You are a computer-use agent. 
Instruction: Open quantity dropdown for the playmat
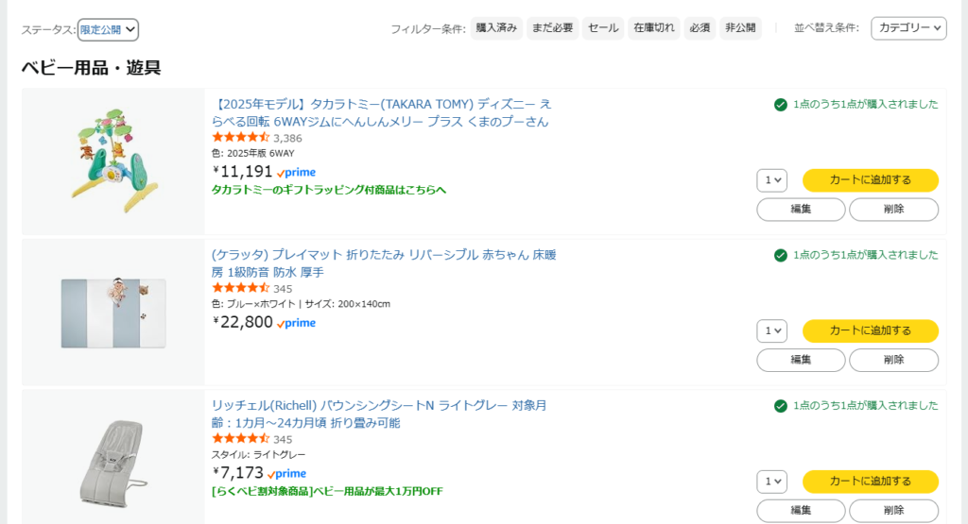click(771, 330)
